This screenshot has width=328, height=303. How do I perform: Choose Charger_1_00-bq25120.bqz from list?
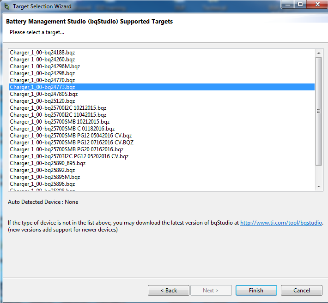(x=42, y=101)
